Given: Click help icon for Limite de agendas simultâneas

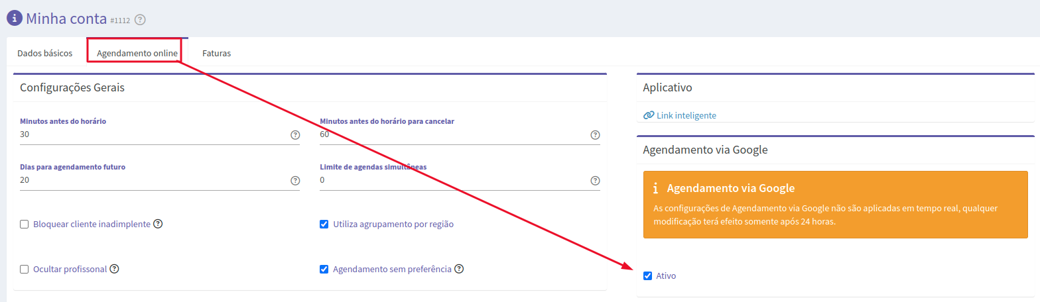Looking at the screenshot, I should click(x=595, y=181).
